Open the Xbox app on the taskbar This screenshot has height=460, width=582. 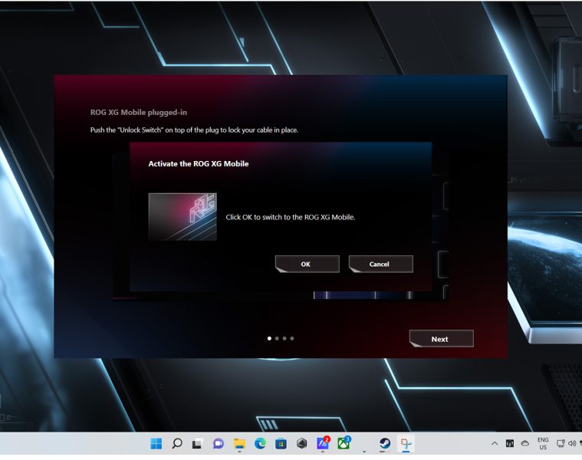344,443
